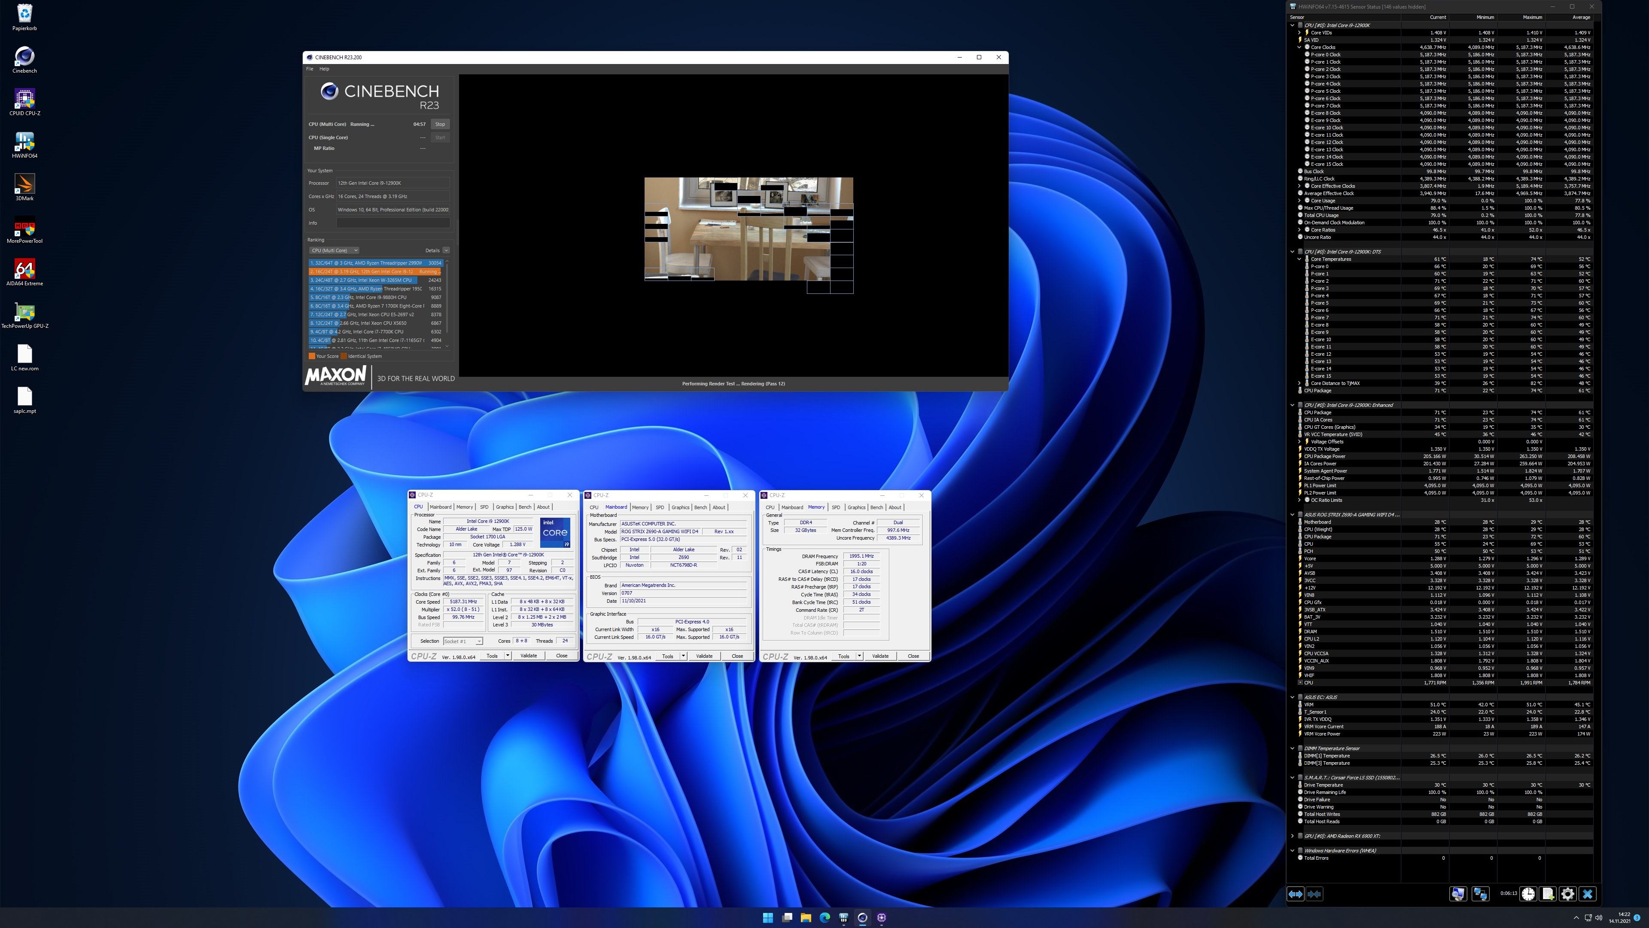Open the Cinebench File menu
Image resolution: width=1649 pixels, height=928 pixels.
(309, 69)
